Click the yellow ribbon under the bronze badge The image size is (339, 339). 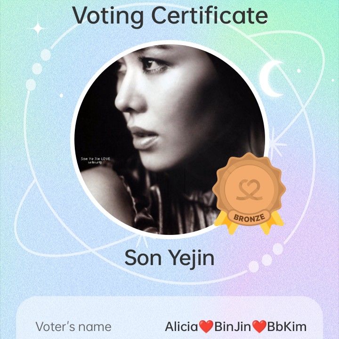(x=249, y=223)
